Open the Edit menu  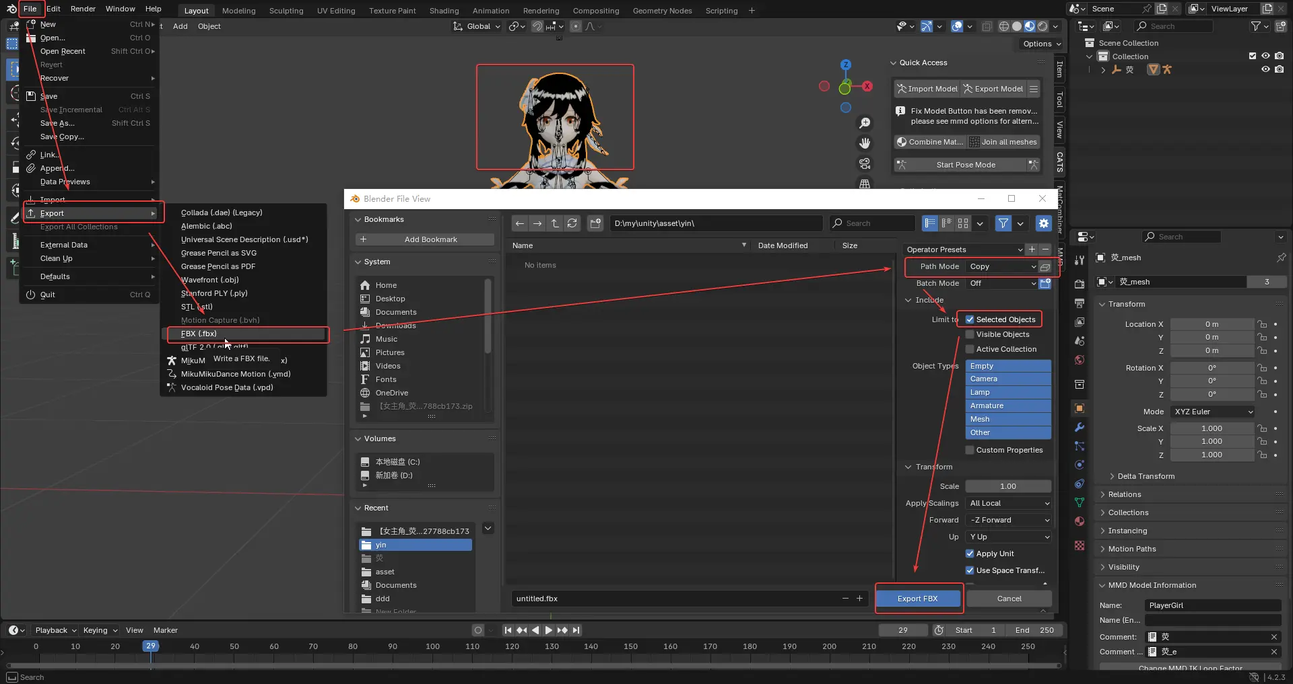(x=53, y=9)
